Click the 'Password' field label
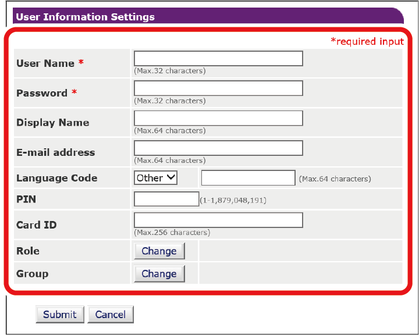Image resolution: width=419 pixels, height=335 pixels. coord(42,93)
